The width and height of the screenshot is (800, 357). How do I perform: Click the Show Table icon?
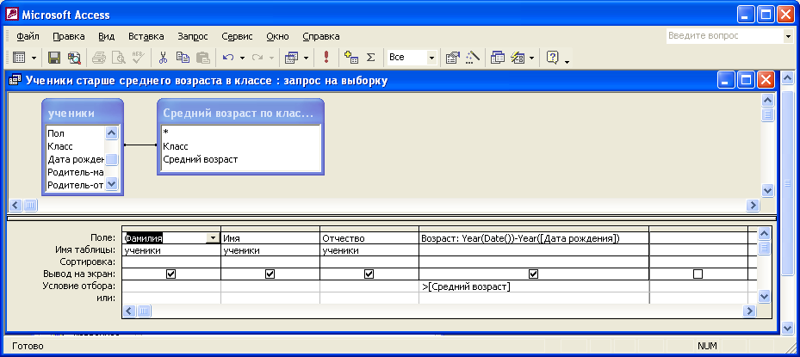coord(351,58)
